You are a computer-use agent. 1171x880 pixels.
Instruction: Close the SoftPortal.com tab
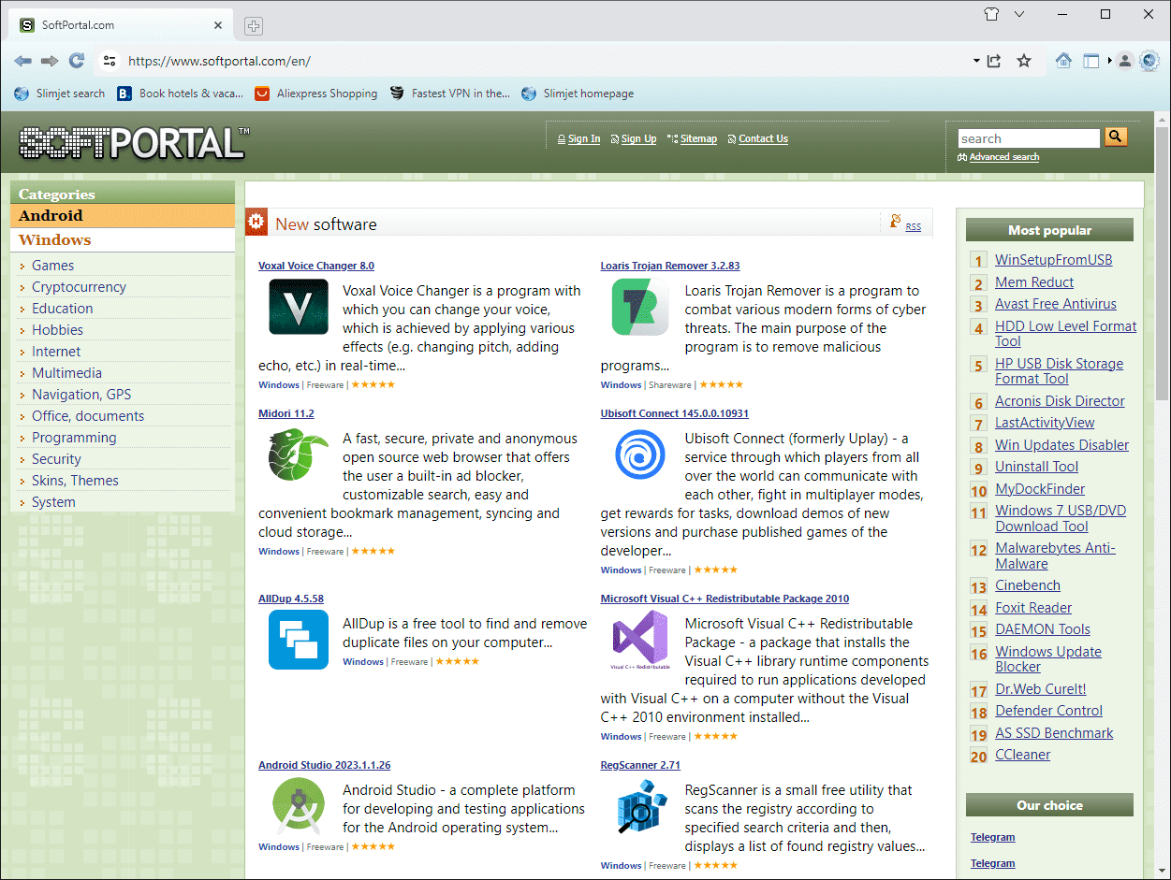pos(219,25)
